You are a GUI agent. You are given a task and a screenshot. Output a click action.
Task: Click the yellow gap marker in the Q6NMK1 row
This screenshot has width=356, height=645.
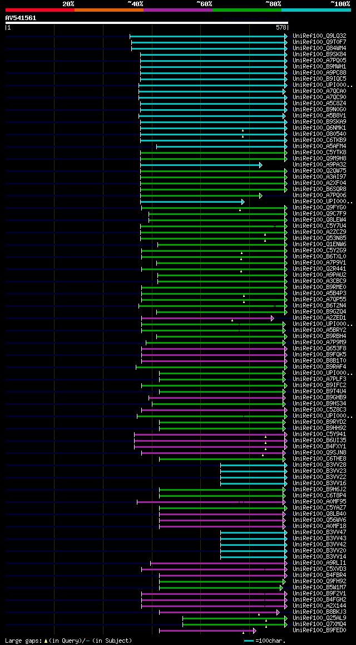[243, 130]
